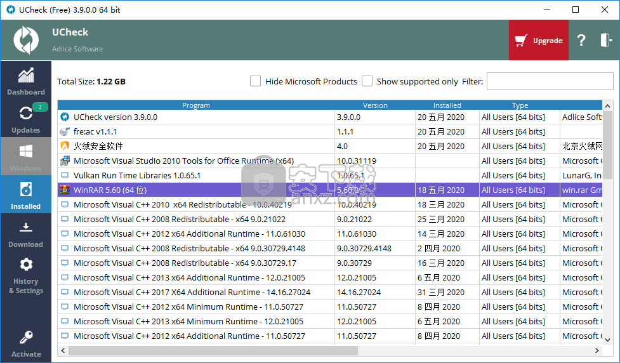Image resolution: width=620 pixels, height=363 pixels.
Task: Click the UCheck version 3.9.0.0 row icon
Action: click(65, 117)
